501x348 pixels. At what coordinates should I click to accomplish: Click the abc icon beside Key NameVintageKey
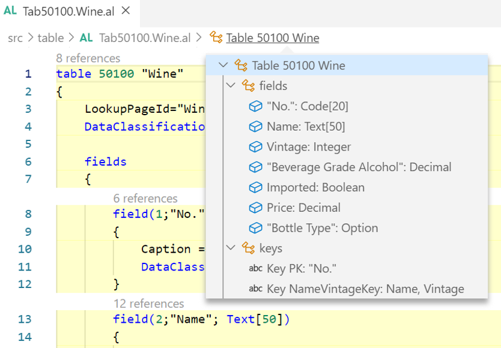click(255, 289)
